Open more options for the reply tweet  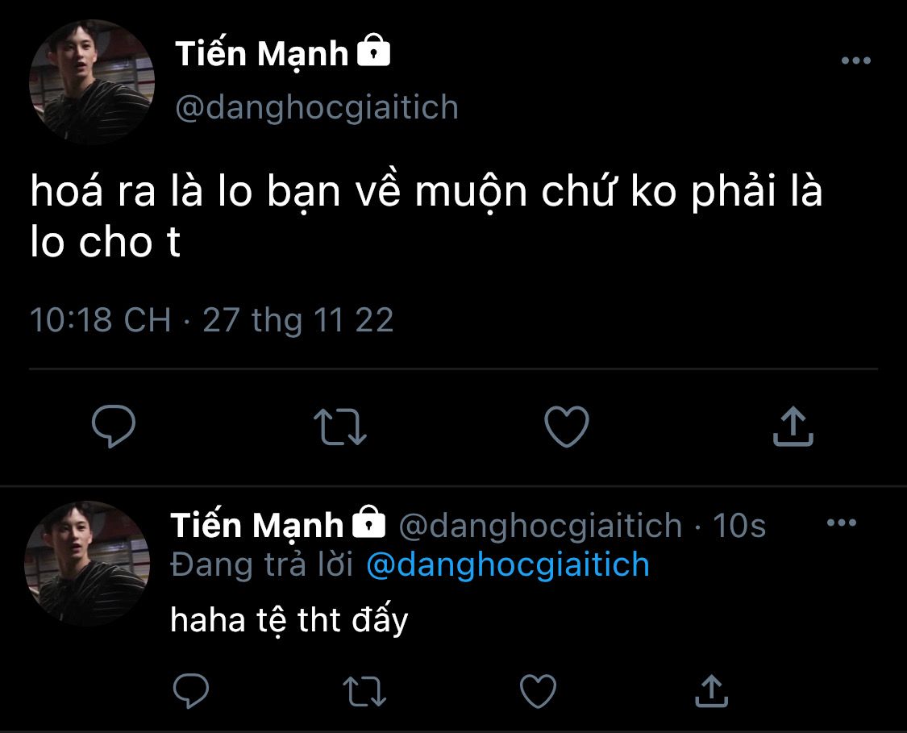click(842, 523)
